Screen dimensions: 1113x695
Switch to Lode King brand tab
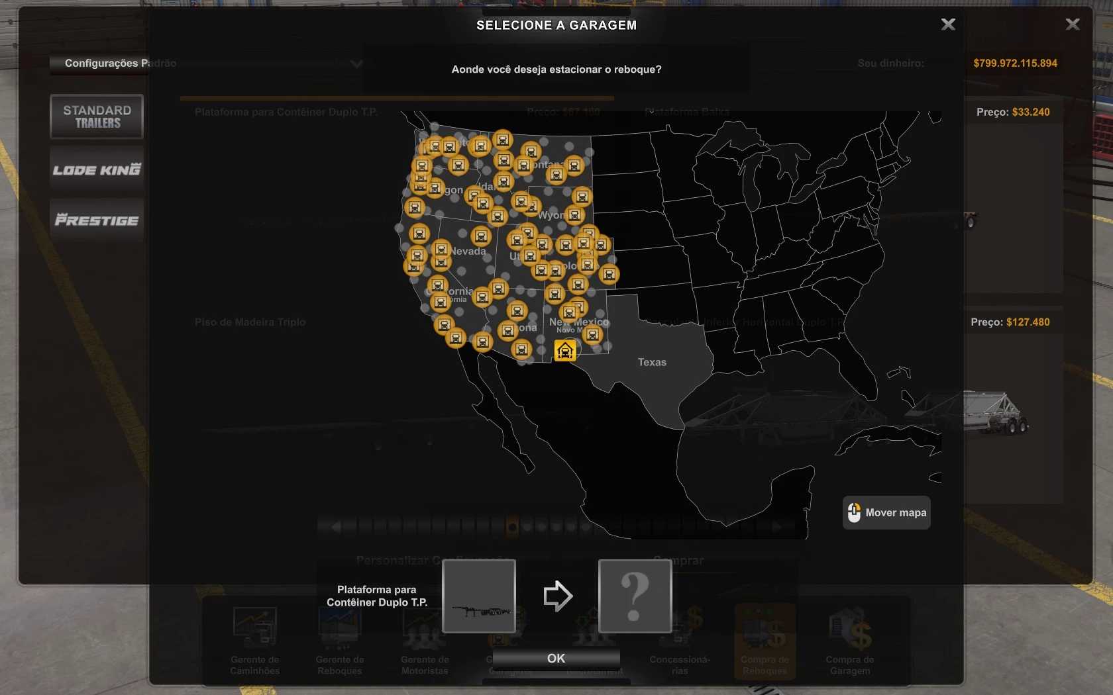point(97,169)
